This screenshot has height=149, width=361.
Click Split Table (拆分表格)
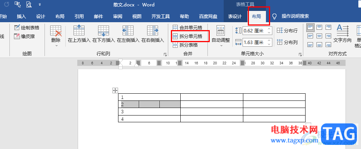pos(185,45)
